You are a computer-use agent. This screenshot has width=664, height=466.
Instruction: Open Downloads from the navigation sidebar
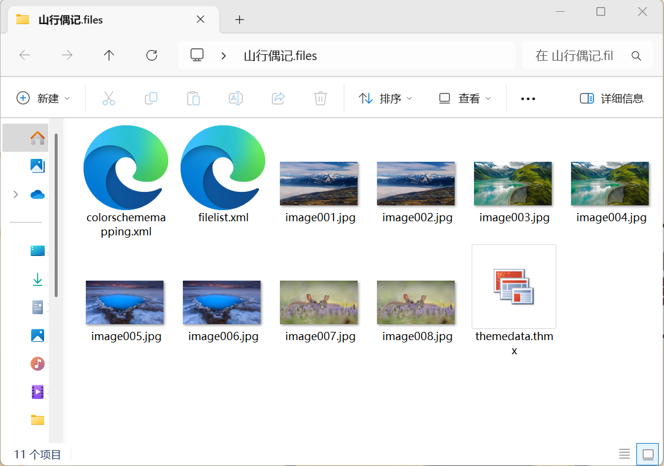pyautogui.click(x=38, y=278)
